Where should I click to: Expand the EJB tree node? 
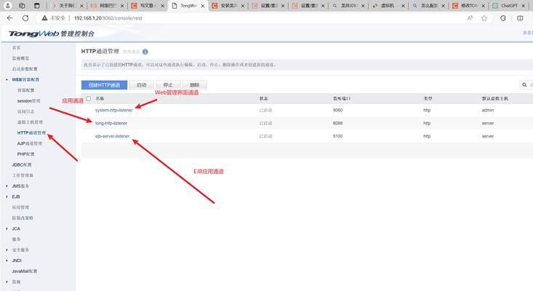(x=7, y=196)
